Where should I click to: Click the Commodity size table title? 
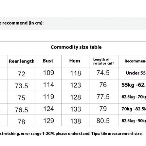click(x=76, y=47)
